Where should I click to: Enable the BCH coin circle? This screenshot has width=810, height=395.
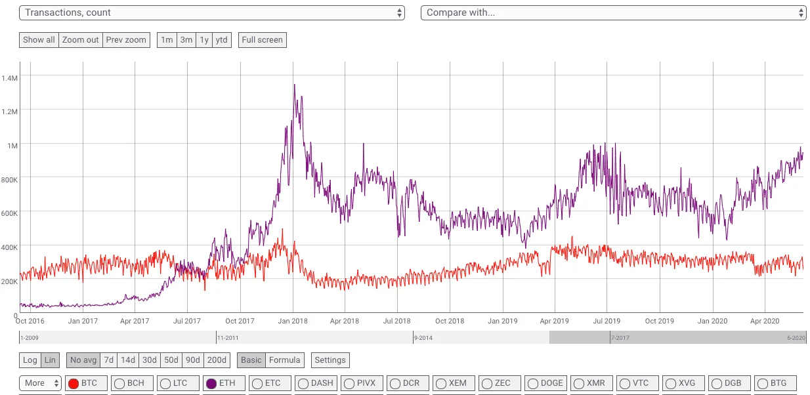[119, 384]
